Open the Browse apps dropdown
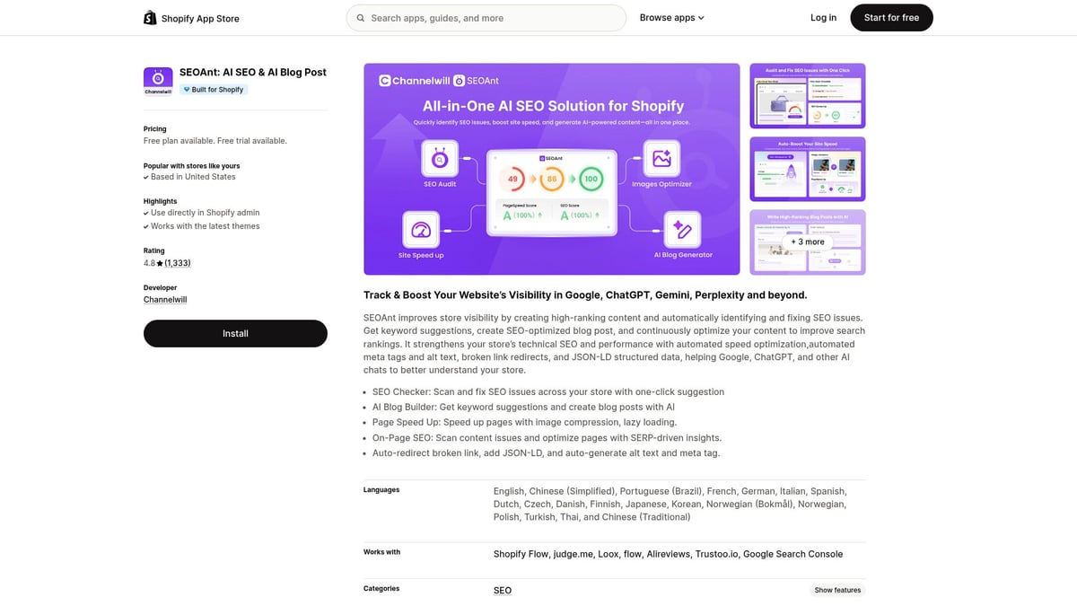The width and height of the screenshot is (1077, 606). click(671, 17)
